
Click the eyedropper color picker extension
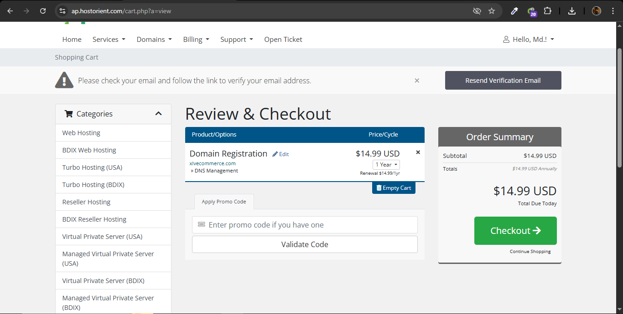point(514,11)
